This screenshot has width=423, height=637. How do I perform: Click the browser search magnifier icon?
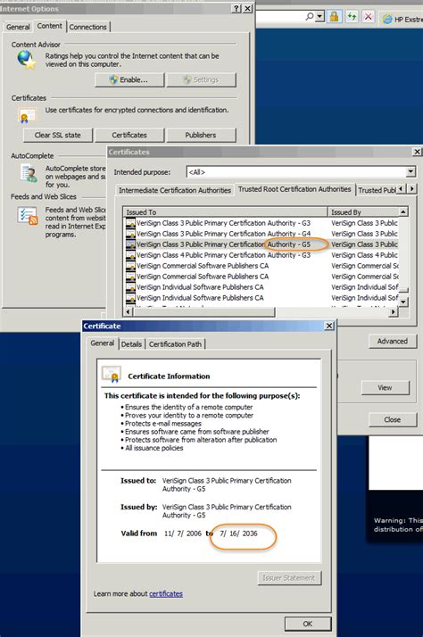(x=310, y=17)
